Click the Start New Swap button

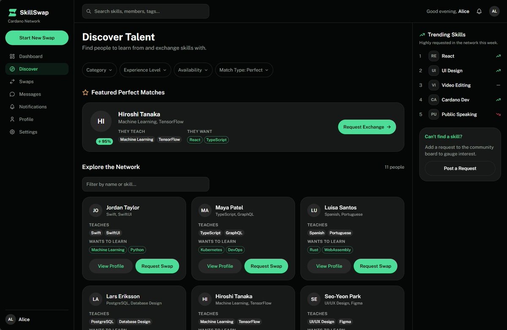(x=37, y=38)
